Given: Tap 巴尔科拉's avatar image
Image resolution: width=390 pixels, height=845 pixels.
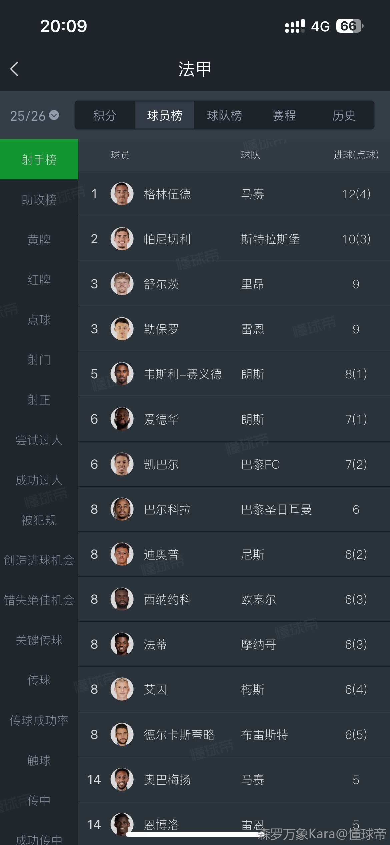Looking at the screenshot, I should (x=122, y=509).
